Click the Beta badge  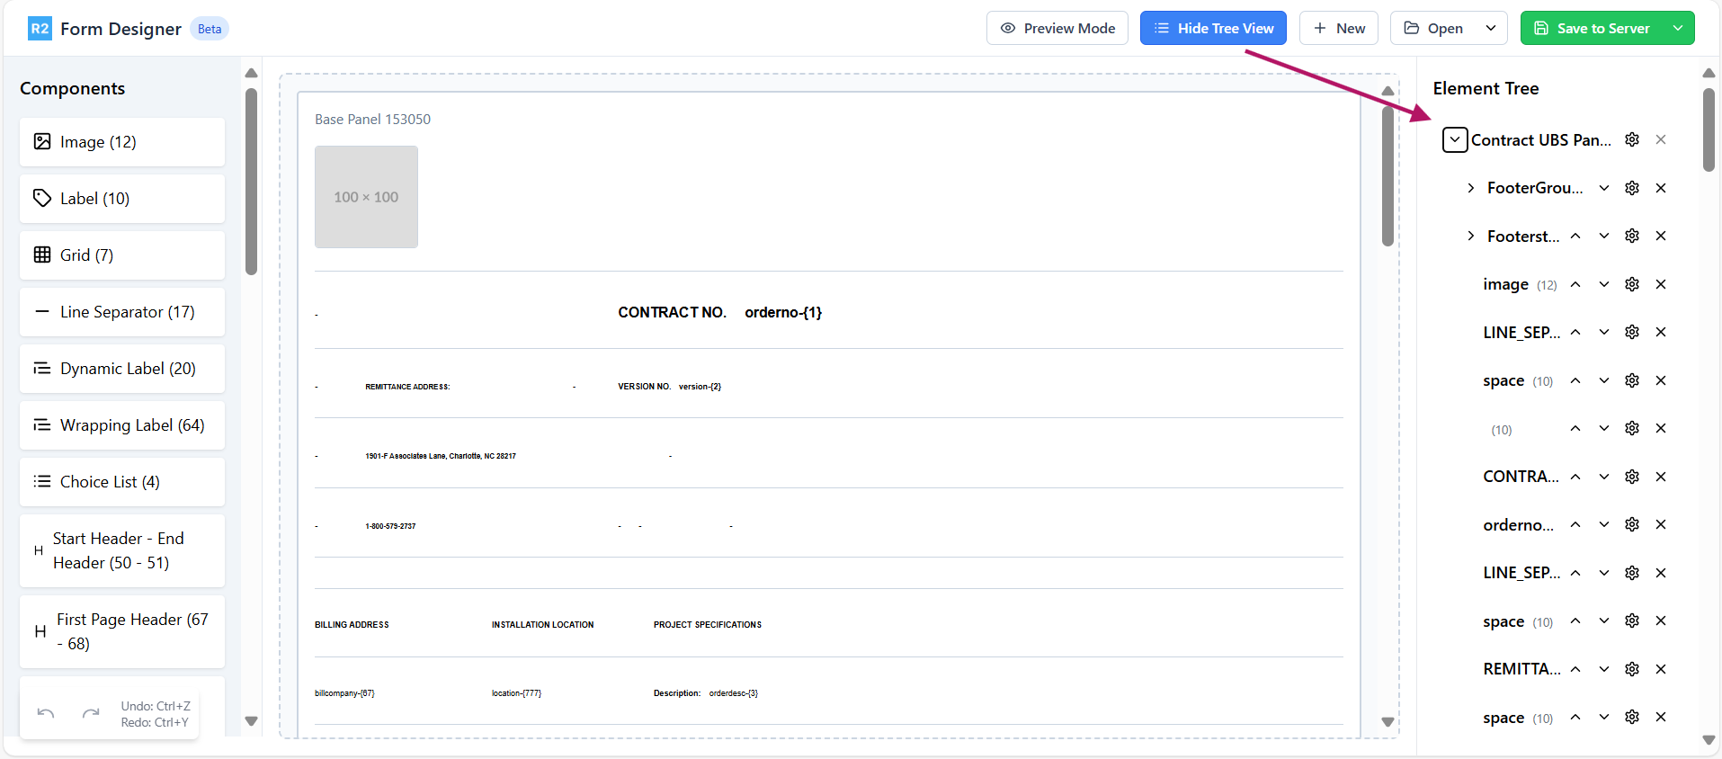(x=210, y=29)
